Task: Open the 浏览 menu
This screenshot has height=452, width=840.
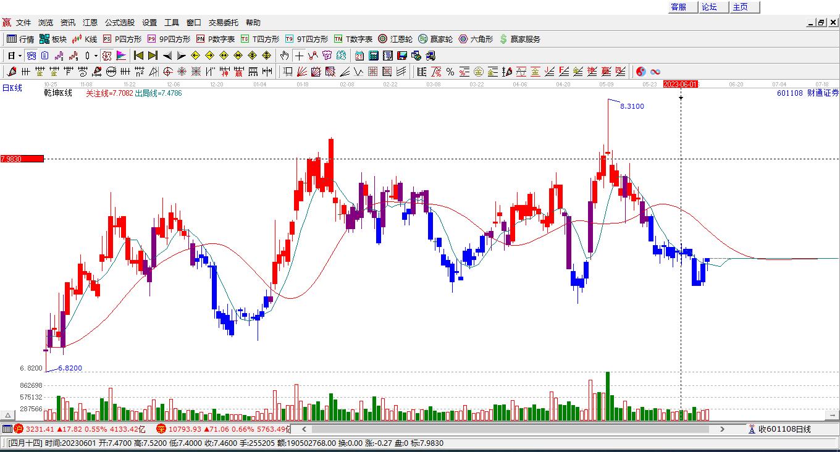Action: pos(46,23)
